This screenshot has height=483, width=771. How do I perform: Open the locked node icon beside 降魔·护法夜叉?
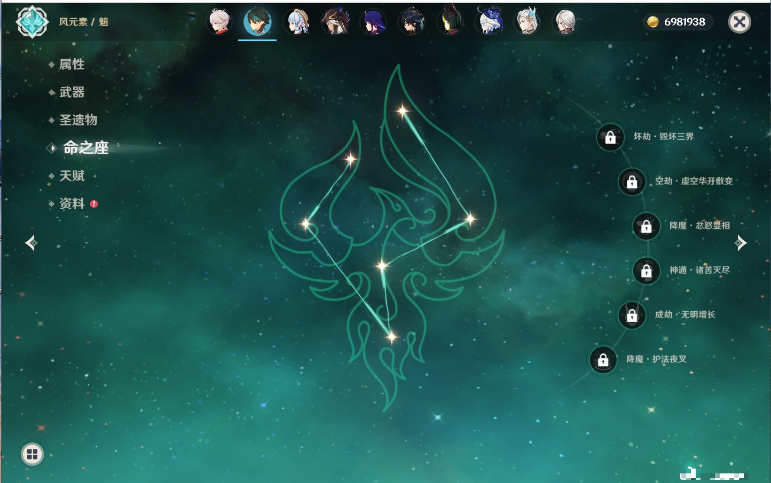point(603,360)
